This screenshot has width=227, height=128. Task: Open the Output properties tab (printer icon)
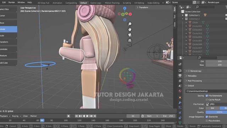[180, 76]
